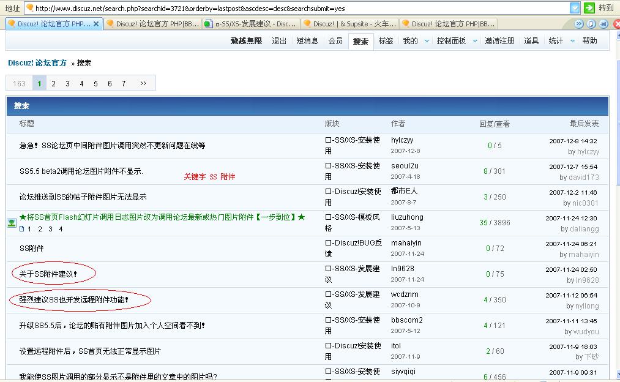
Task: View author hylczyy profile
Action: [402, 140]
